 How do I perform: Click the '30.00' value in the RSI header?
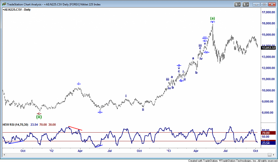pos(52,125)
